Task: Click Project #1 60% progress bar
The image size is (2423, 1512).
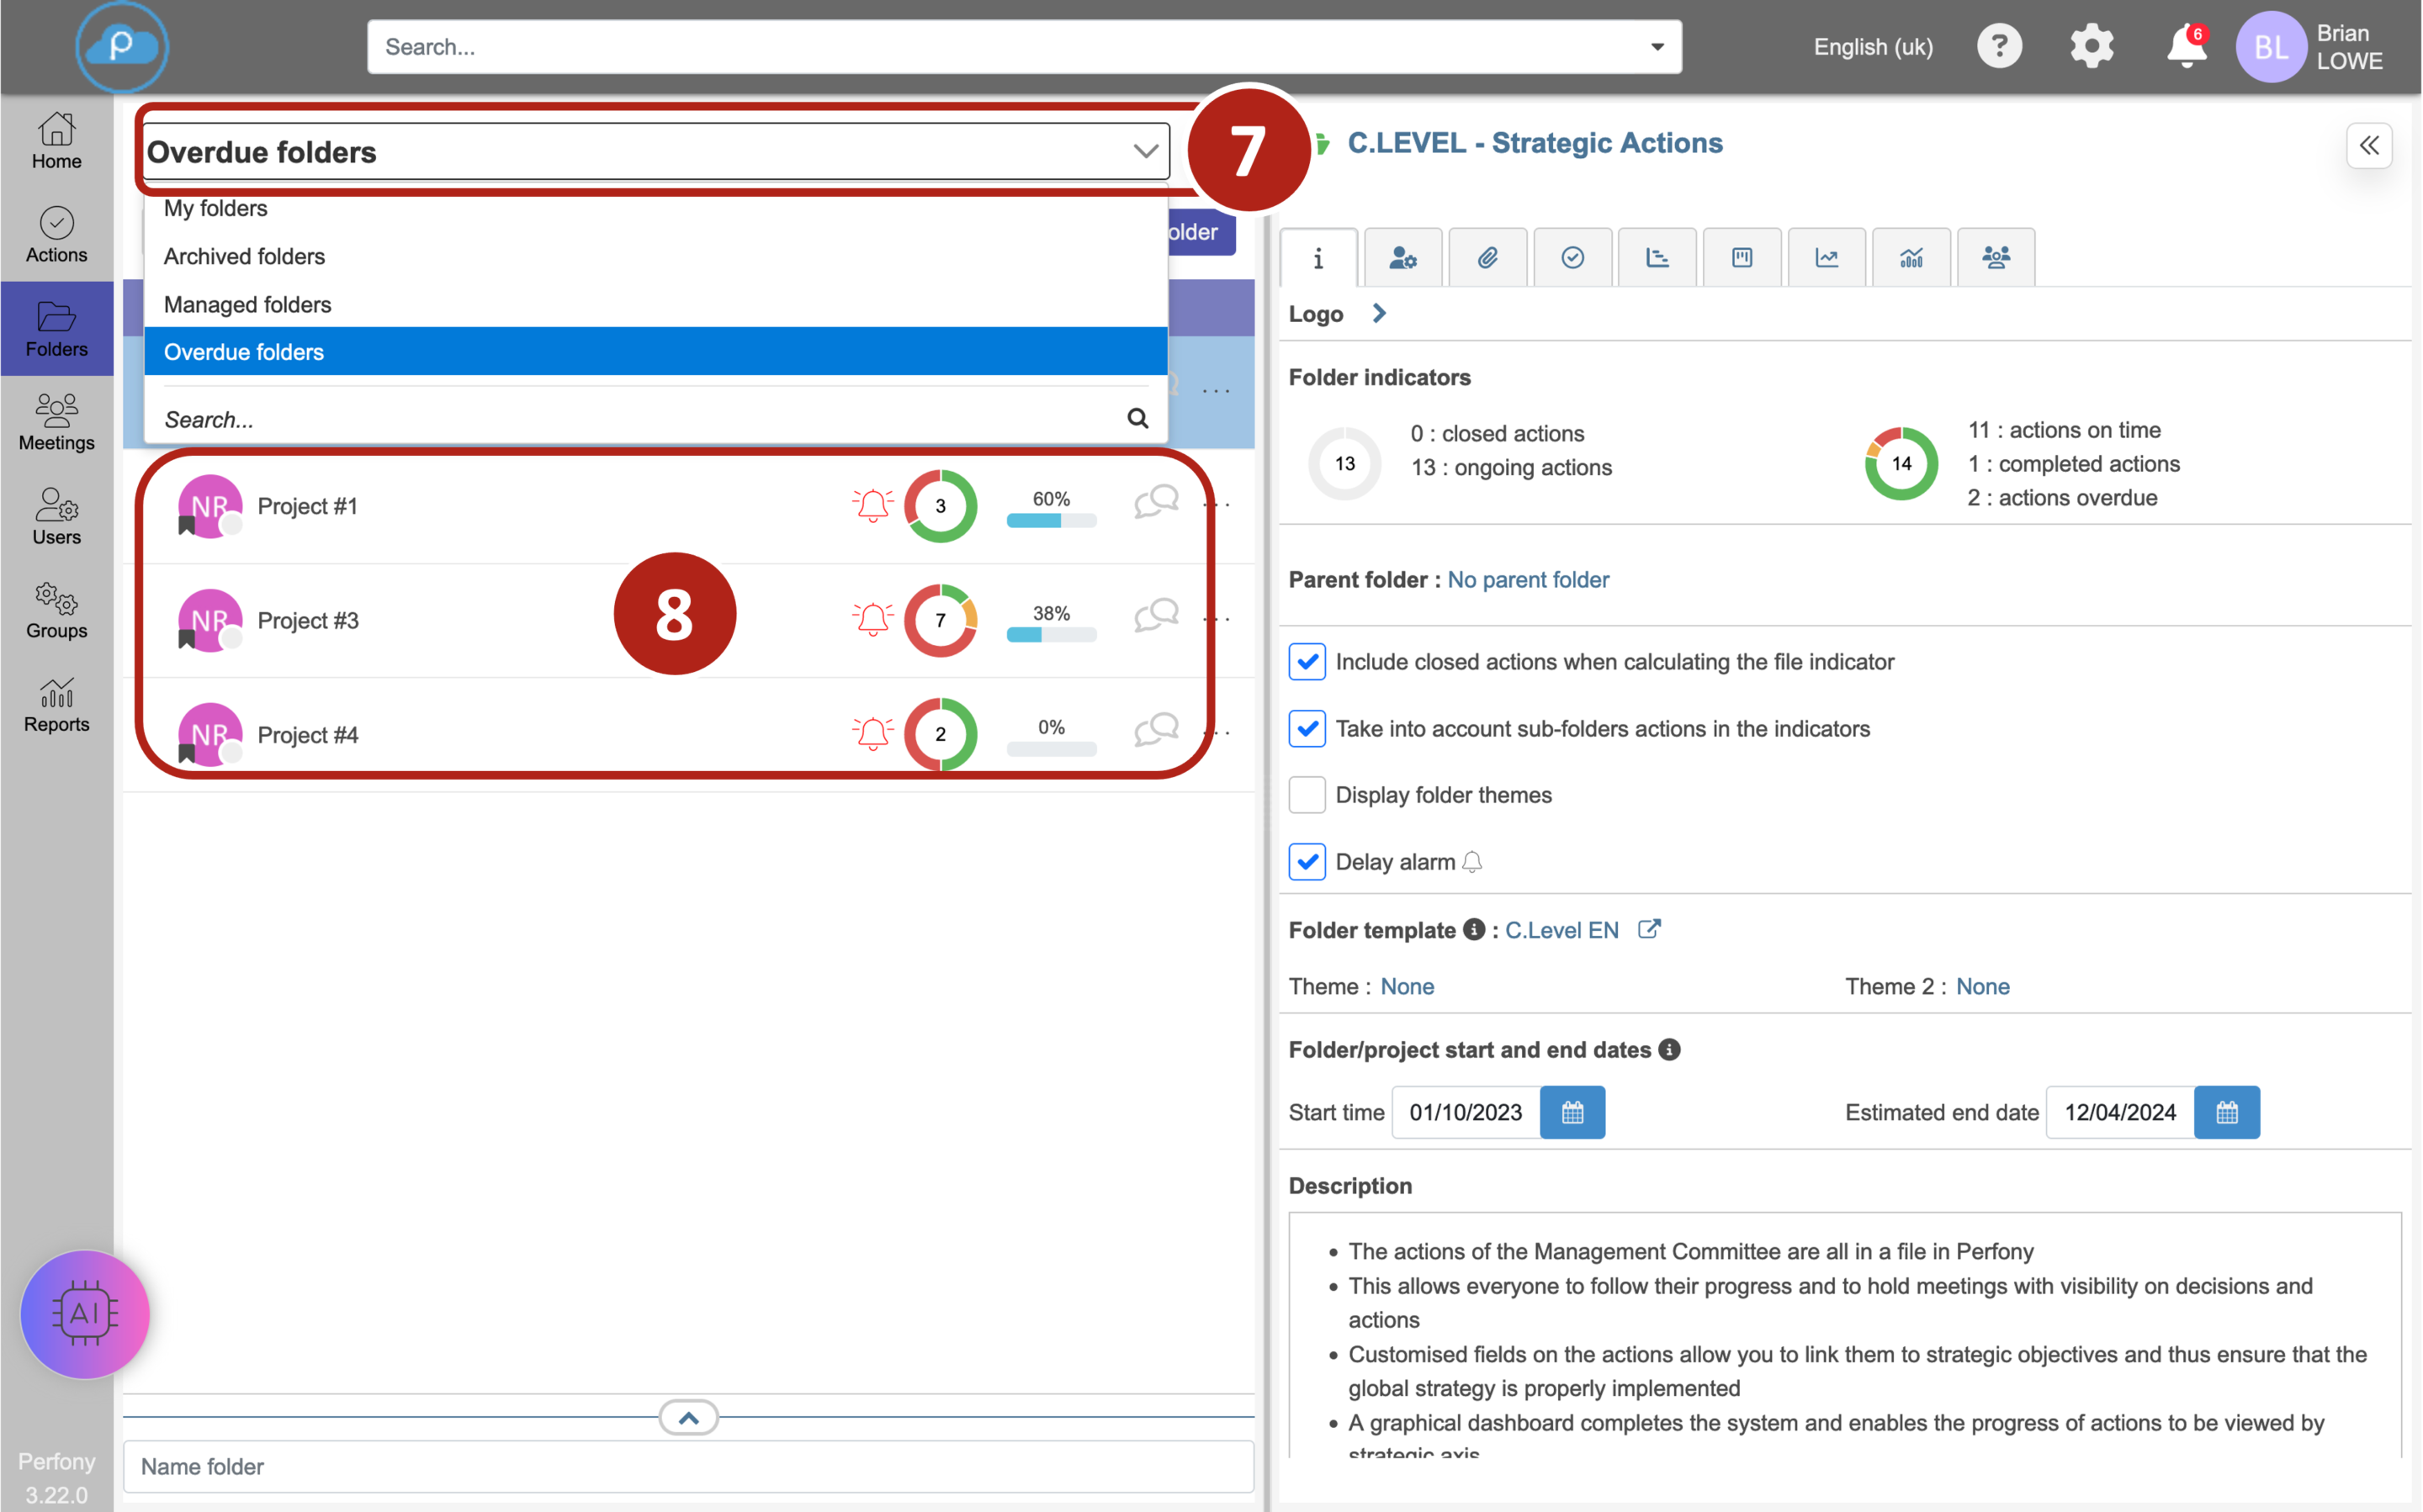Action: 1051,520
